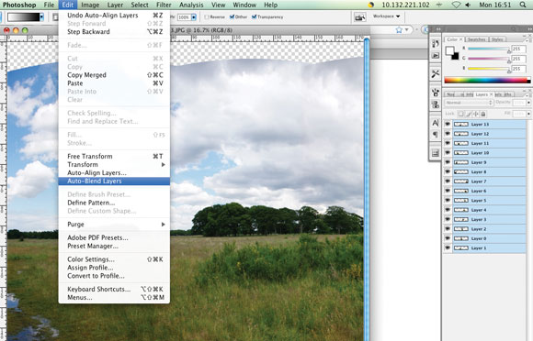Click the Spotlight magnifier icon

[x=523, y=5]
